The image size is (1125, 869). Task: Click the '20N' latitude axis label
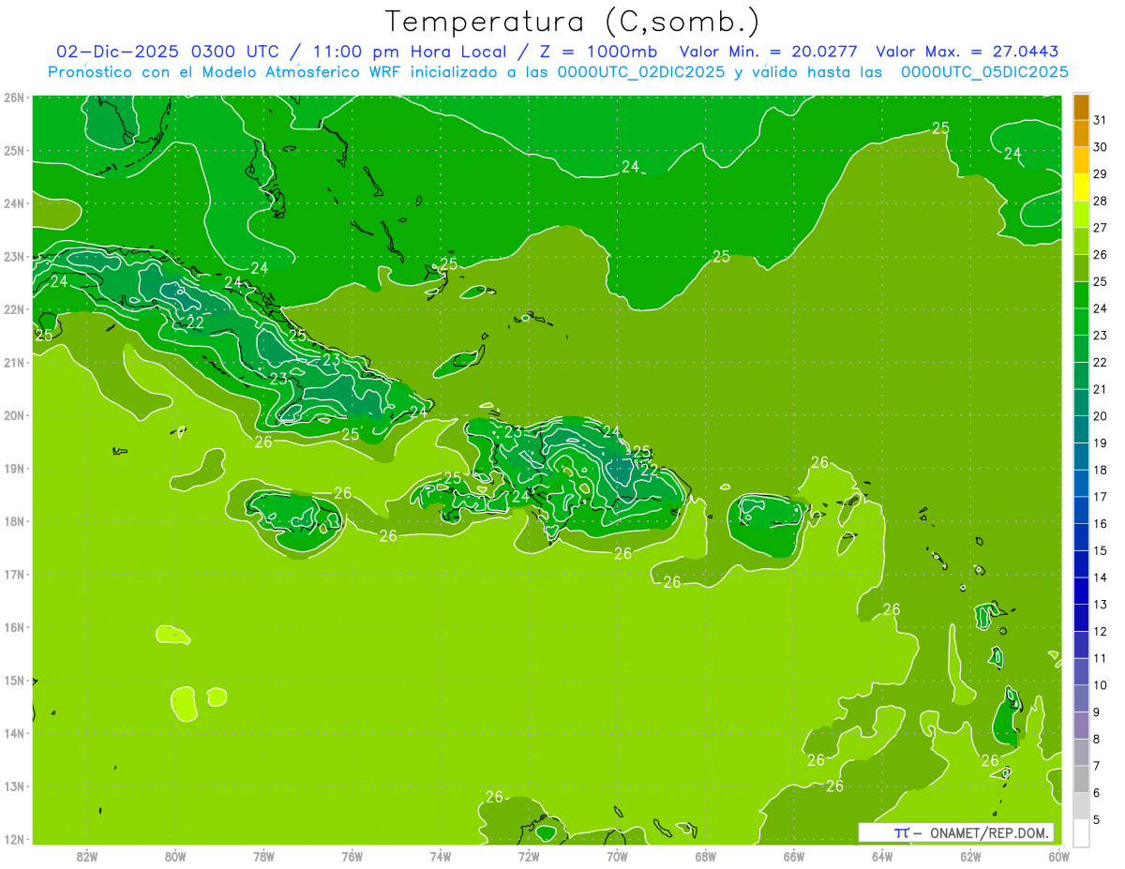tap(14, 415)
